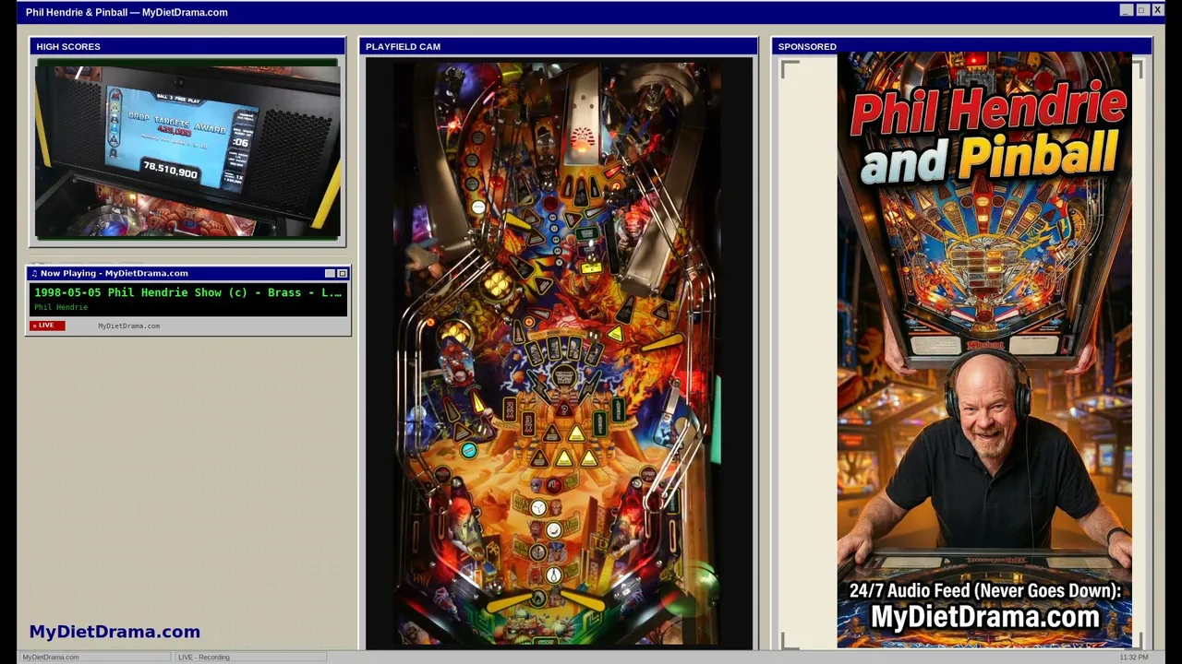The width and height of the screenshot is (1182, 664).
Task: Select the PLAYFIELD CAM panel header
Action: (x=559, y=46)
